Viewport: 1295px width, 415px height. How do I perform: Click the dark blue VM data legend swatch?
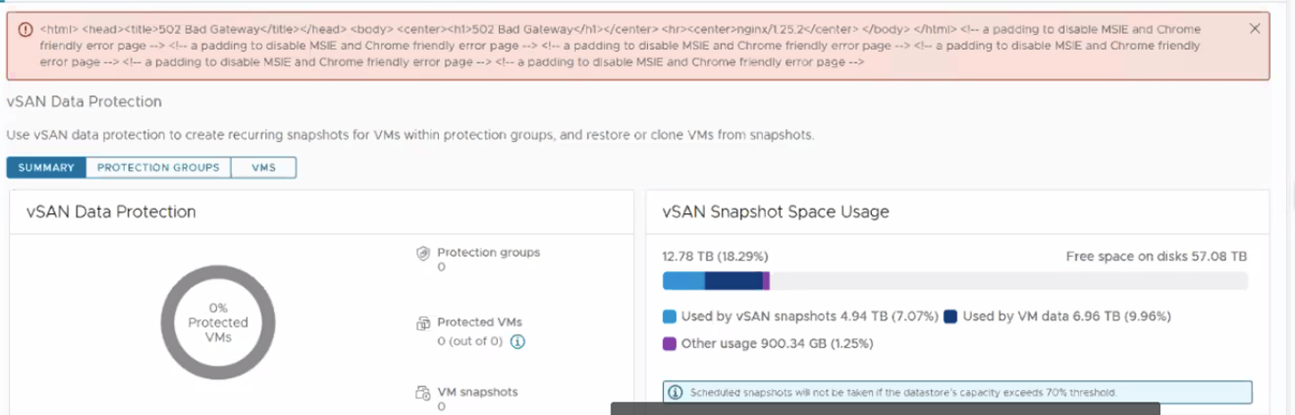click(x=950, y=316)
